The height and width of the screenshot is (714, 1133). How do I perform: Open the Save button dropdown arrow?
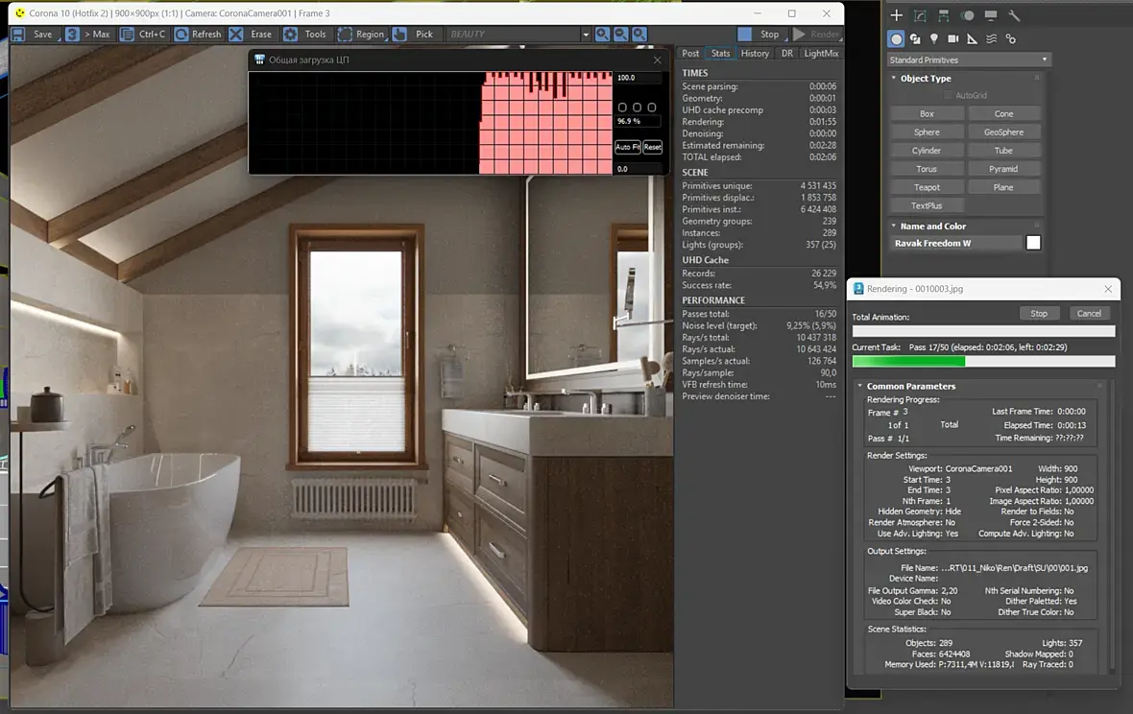tap(59, 39)
